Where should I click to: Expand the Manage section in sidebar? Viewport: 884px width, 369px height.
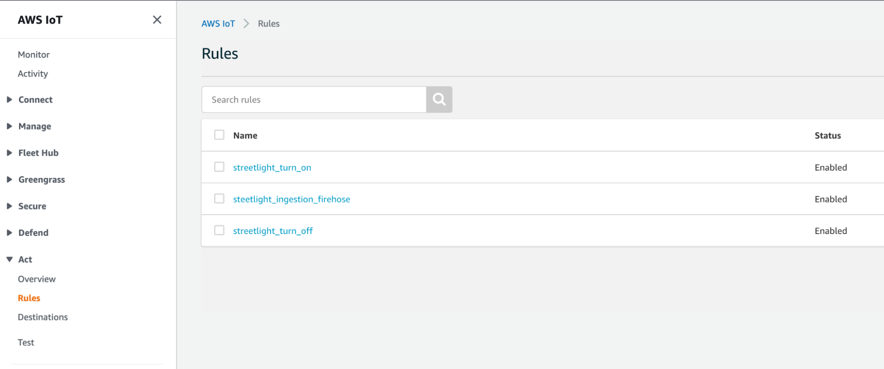tap(9, 127)
